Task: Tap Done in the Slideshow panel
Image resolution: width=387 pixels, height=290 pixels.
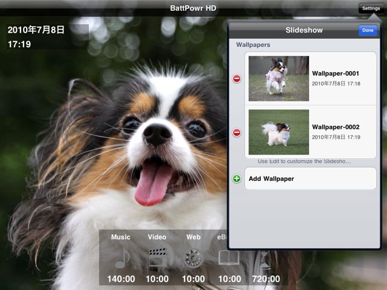Action: [368, 30]
